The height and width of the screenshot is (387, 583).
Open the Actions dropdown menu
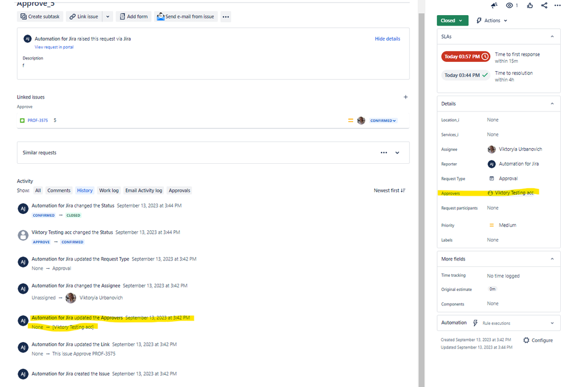coord(491,20)
